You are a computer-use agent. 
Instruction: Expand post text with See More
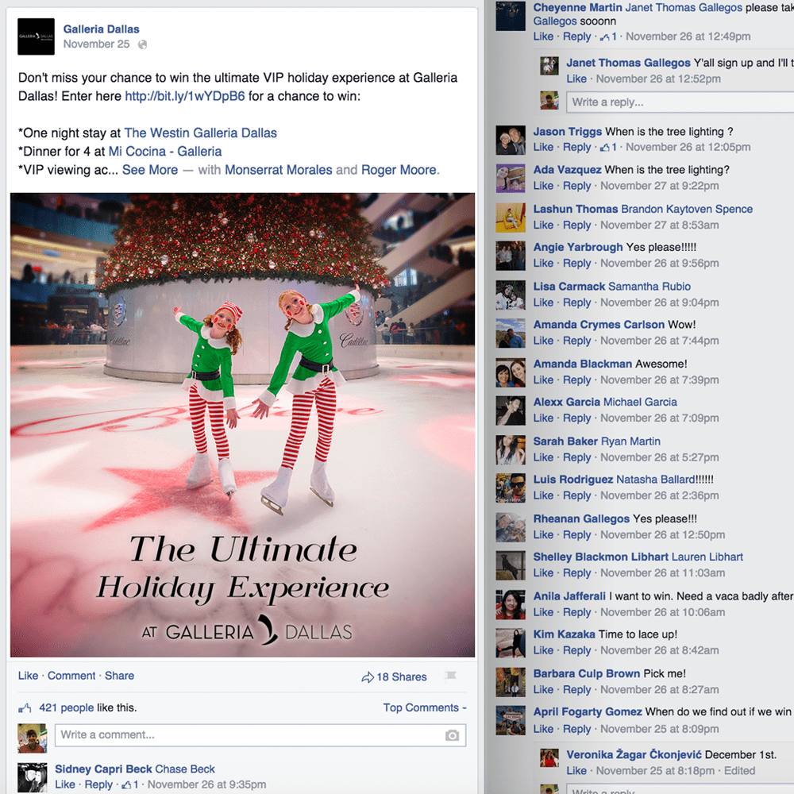tap(150, 170)
